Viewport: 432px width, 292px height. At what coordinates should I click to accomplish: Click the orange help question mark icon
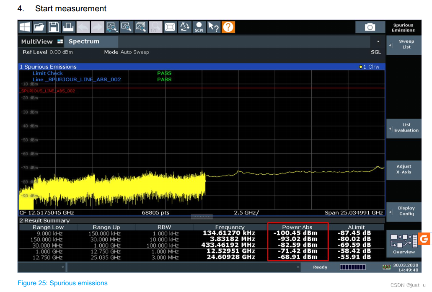228,27
